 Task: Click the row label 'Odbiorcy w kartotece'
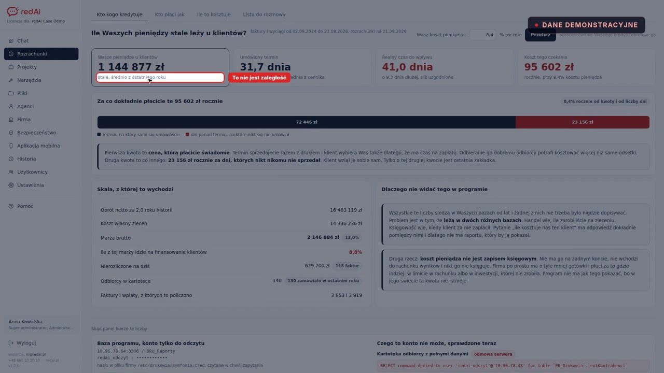click(x=126, y=281)
